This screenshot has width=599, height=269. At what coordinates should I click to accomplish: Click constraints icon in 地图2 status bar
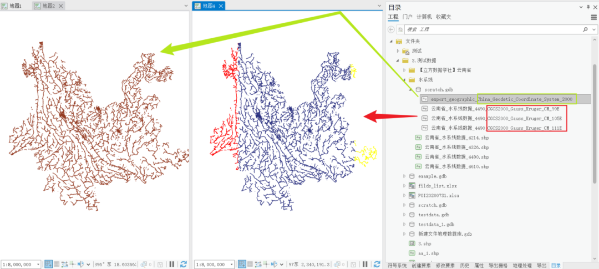click(64, 264)
